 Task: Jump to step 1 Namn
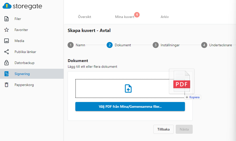point(77,45)
